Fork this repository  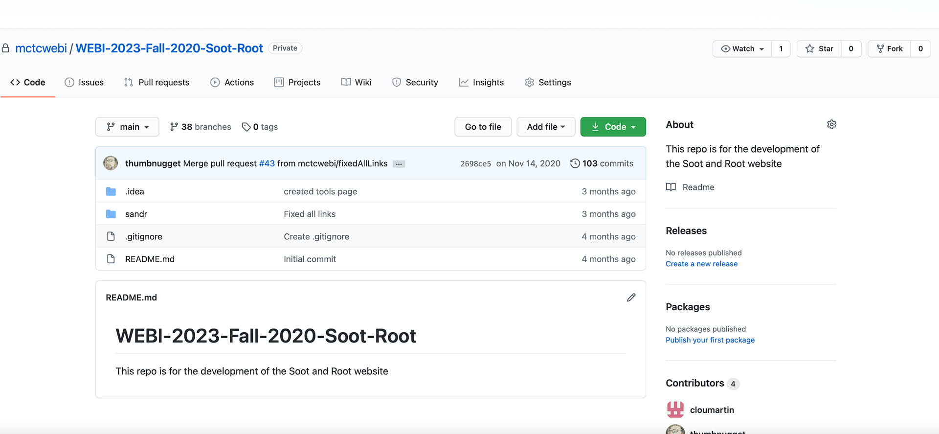(890, 48)
